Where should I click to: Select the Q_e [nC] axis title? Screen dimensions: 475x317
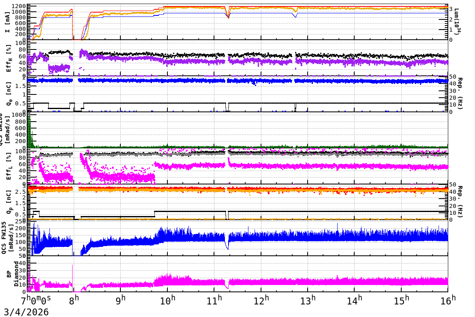9,94
